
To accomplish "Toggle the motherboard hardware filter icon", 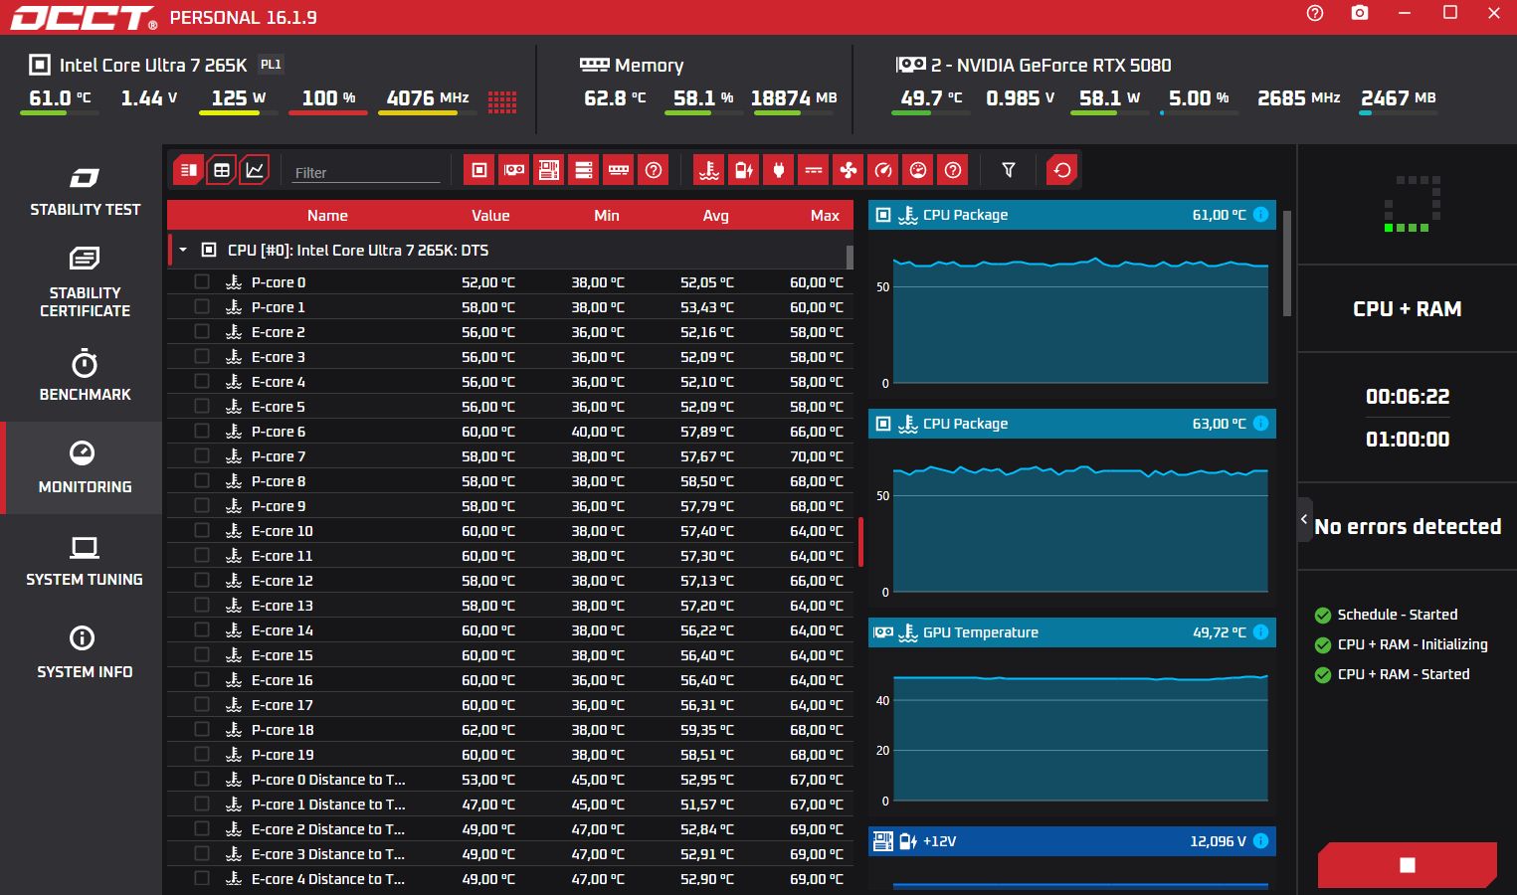I will (549, 170).
